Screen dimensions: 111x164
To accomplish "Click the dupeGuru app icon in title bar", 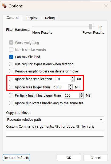I will 4,6.
